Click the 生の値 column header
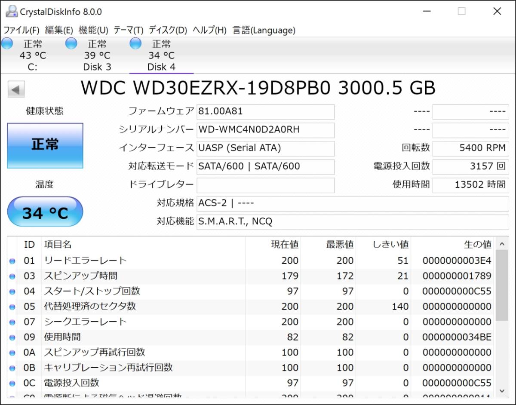 click(x=453, y=245)
